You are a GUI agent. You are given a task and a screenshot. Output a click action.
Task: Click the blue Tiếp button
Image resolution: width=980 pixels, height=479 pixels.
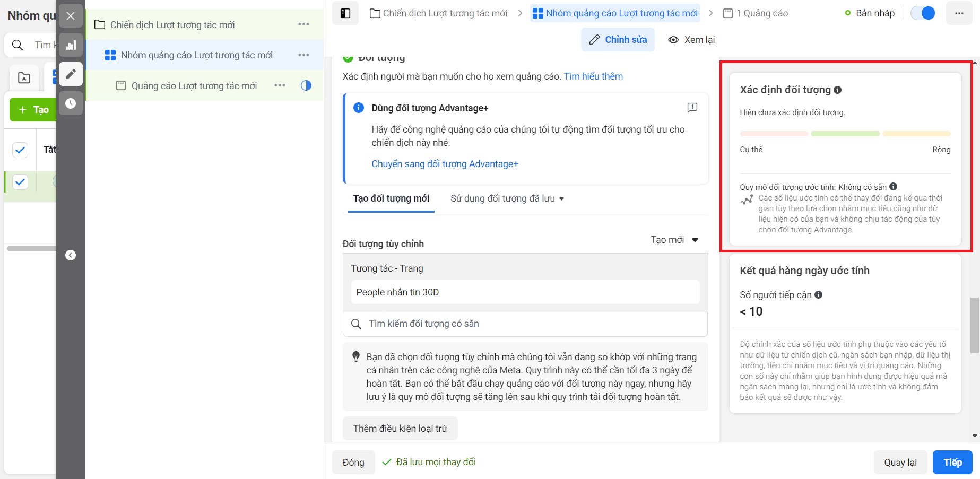[x=952, y=463]
